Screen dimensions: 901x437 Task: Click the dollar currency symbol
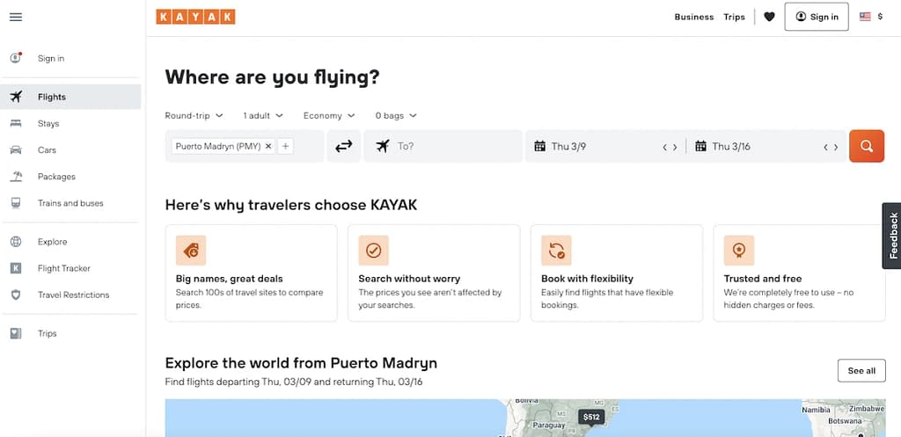[880, 17]
